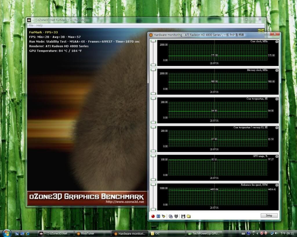Open the File menu in FurMark
Viewport: 297px width, 237px height.
[x=31, y=25]
